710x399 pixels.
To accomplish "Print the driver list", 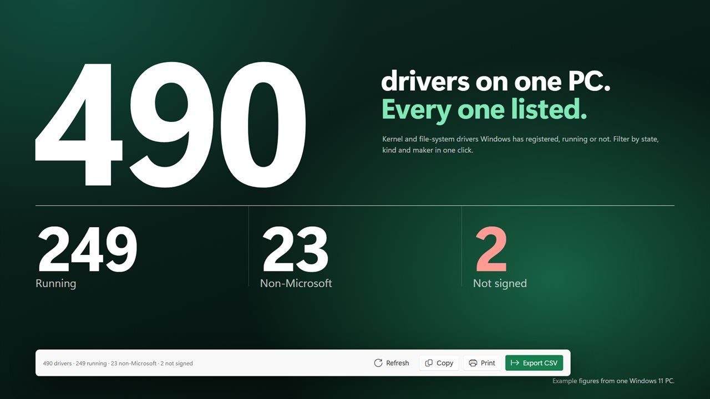I will point(482,363).
